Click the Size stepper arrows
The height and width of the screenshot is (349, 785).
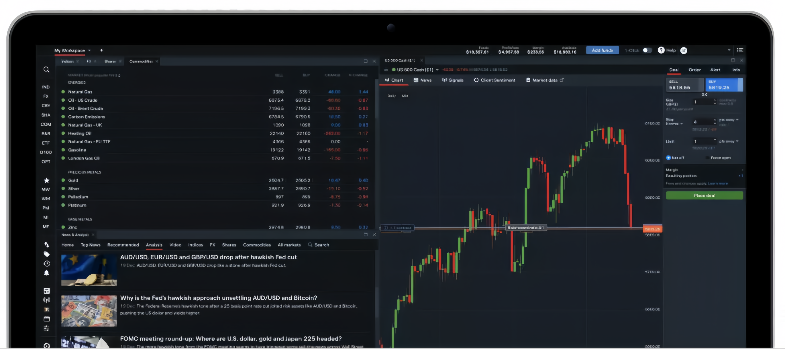click(x=715, y=102)
